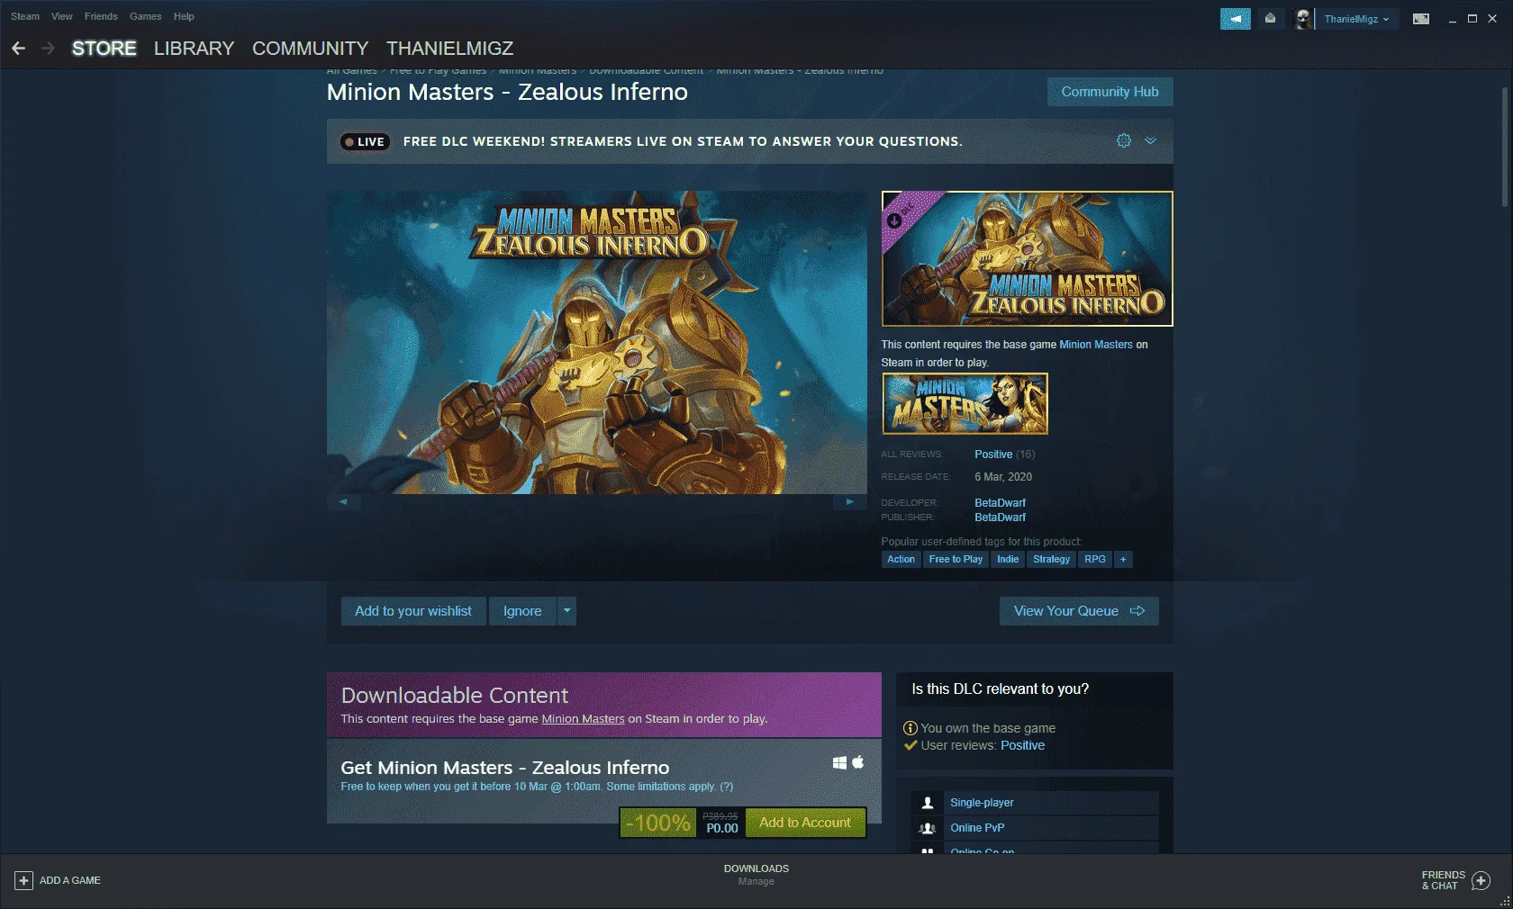Screen dimensions: 1513x909
Task: Select the Free to Play tag
Action: click(956, 560)
